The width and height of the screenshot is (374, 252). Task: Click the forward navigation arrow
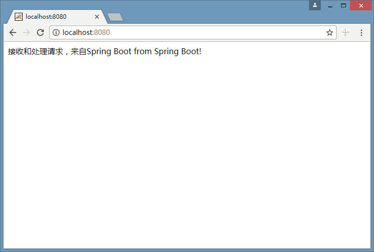coord(27,32)
